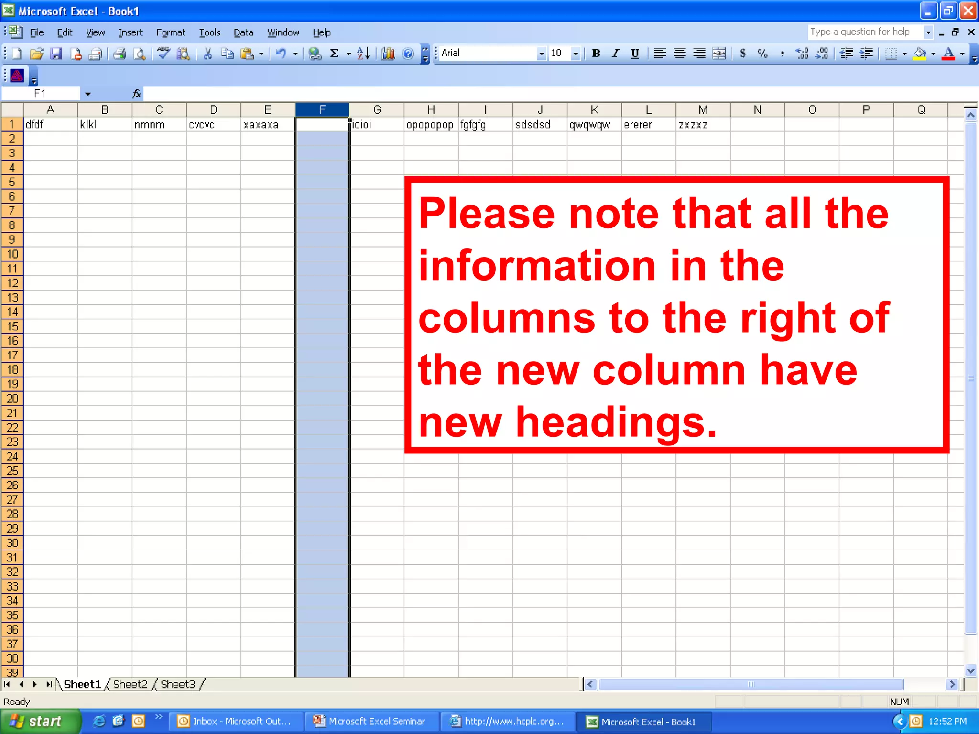Screen dimensions: 979x734
Task: Switch to the Sheet3 tab
Action: click(x=178, y=684)
